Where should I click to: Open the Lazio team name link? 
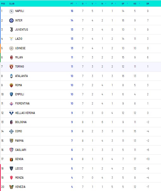(x=19, y=39)
